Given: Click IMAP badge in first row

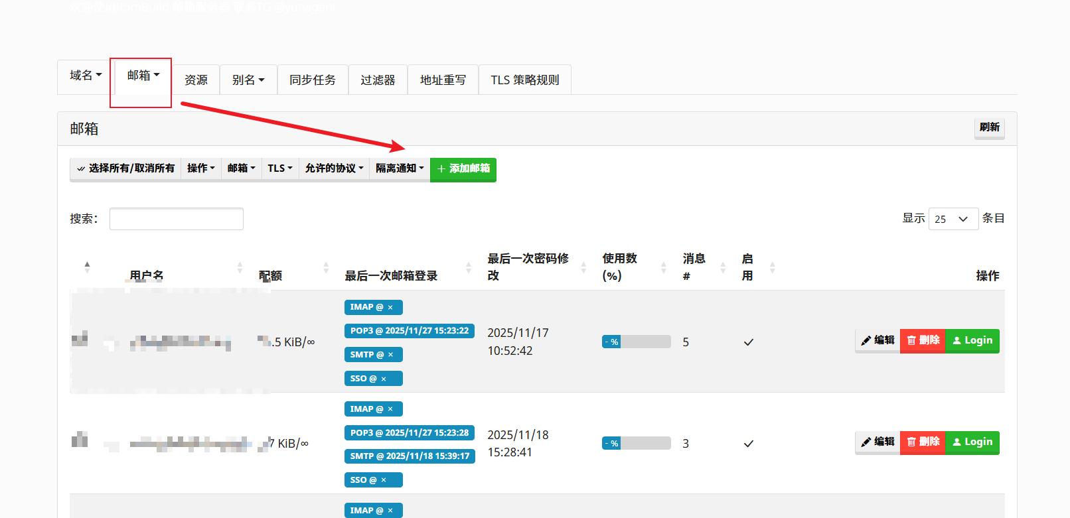Looking at the screenshot, I should [x=374, y=307].
